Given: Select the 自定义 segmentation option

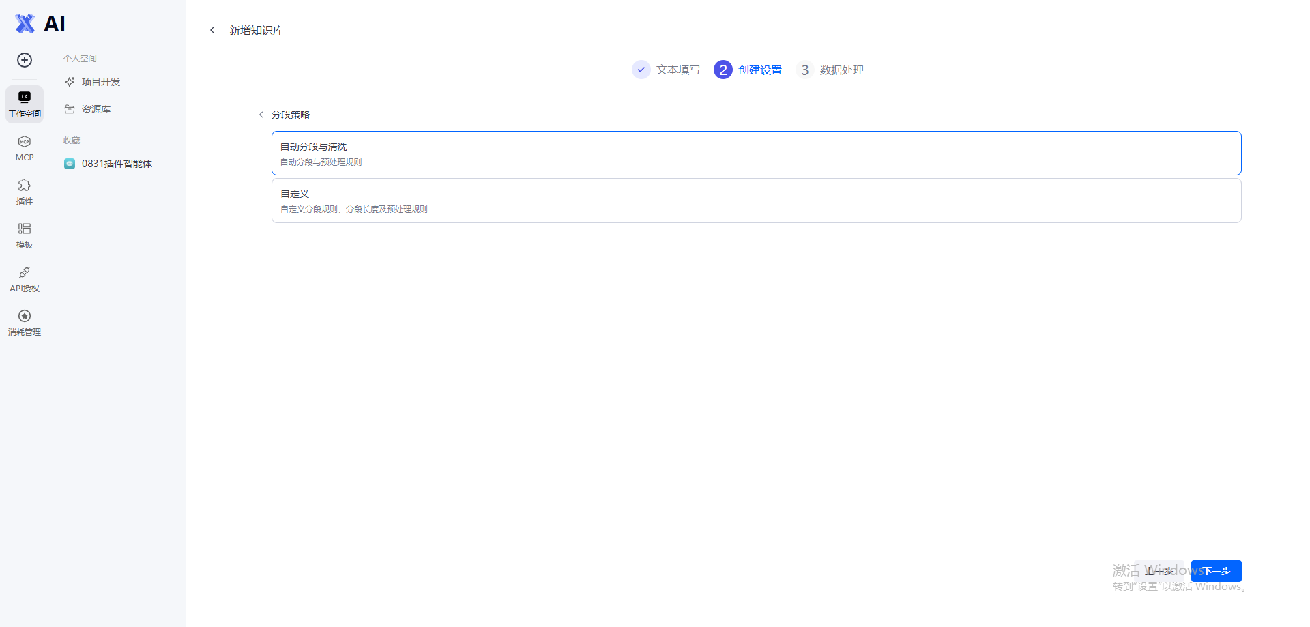Looking at the screenshot, I should [756, 201].
